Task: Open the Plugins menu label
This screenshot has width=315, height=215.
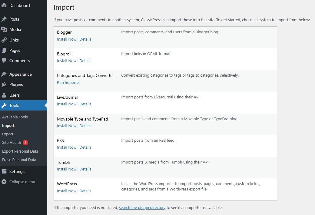Action: (x=16, y=84)
